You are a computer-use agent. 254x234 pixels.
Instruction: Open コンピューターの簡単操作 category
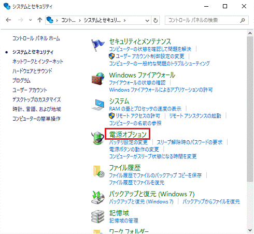(x=36, y=119)
